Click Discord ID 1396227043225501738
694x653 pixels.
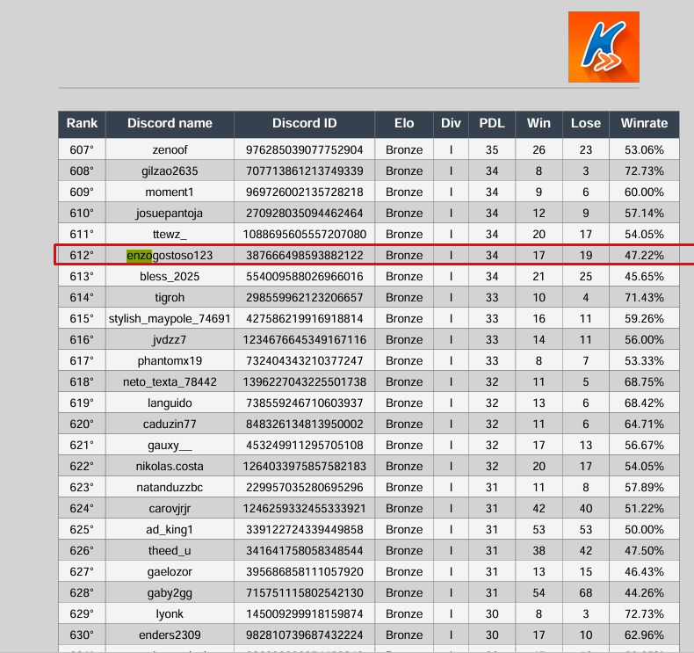pyautogui.click(x=305, y=382)
